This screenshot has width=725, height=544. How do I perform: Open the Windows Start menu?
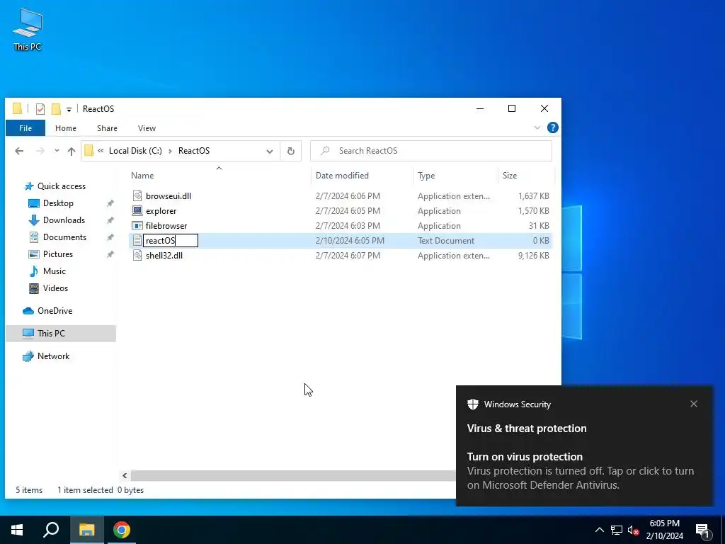[17, 530]
